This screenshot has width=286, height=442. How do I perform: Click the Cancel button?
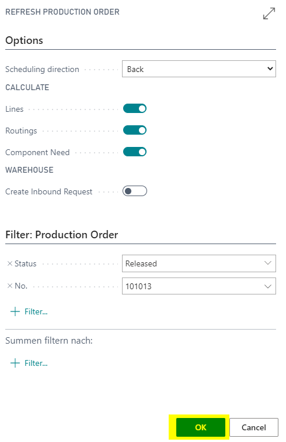[254, 427]
